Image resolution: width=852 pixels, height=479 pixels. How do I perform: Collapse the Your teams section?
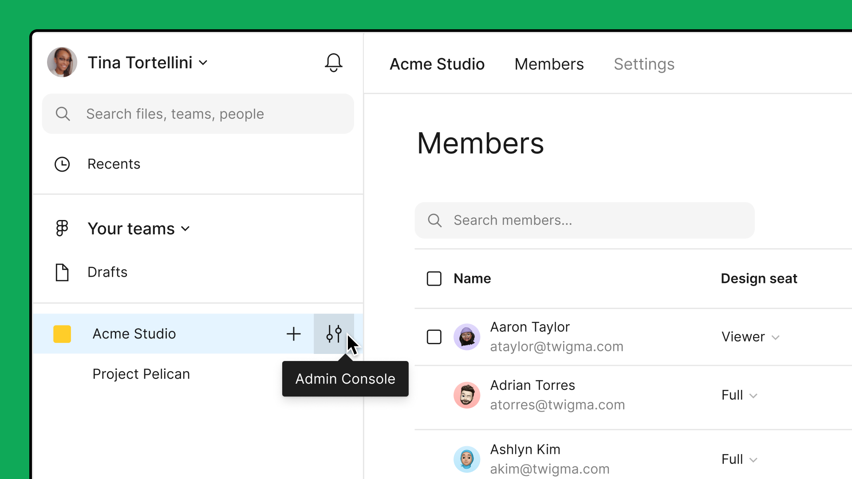[x=185, y=229]
